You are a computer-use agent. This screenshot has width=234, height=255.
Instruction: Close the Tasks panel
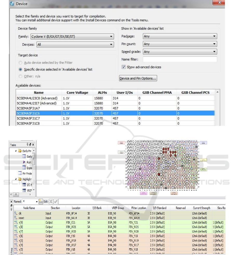pyautogui.click(x=33, y=144)
